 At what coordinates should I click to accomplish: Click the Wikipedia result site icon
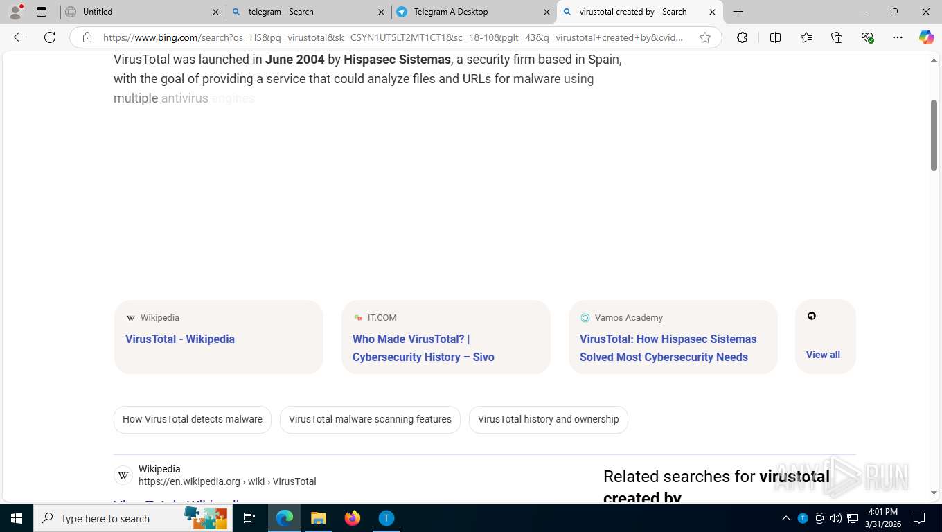(x=123, y=475)
